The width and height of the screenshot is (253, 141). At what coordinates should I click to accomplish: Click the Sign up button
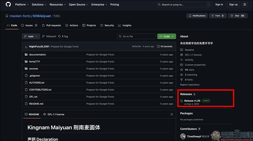click(233, 5)
